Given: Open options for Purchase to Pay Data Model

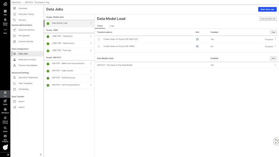Looking at the screenshot, I should coord(276,65).
